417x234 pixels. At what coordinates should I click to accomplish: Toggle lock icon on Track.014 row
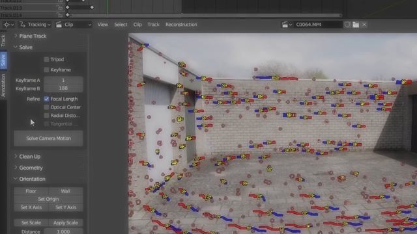tap(60, 15)
